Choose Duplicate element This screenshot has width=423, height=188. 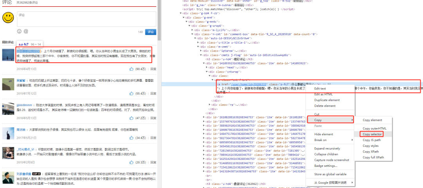327,100
